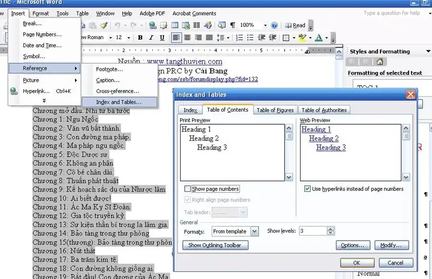Switch to the Index tab
The image size is (432, 279).
190,110
